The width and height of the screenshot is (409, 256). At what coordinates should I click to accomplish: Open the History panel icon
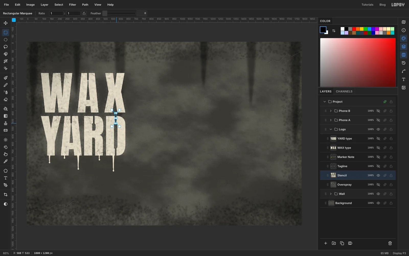(404, 63)
